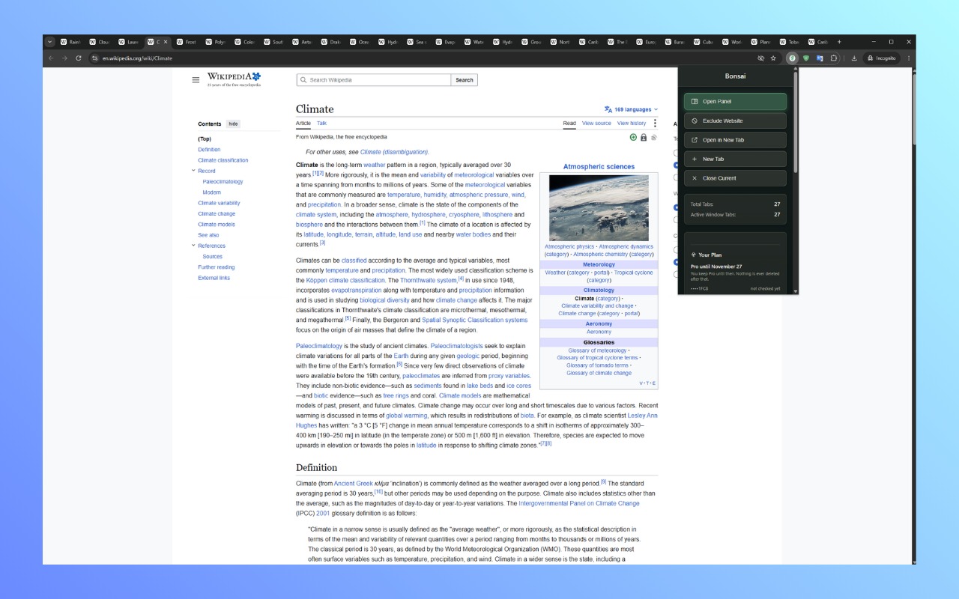The height and width of the screenshot is (599, 959).
Task: Switch to the Talk tab
Action: [321, 123]
